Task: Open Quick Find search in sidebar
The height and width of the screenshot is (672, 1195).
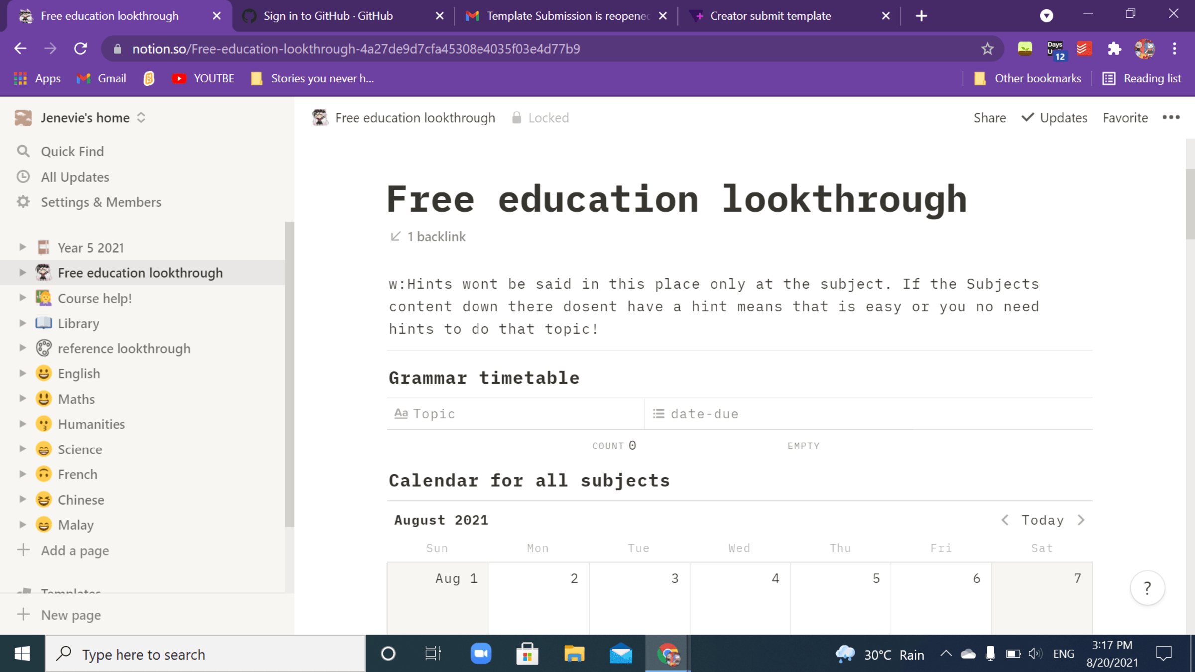Action: [72, 151]
